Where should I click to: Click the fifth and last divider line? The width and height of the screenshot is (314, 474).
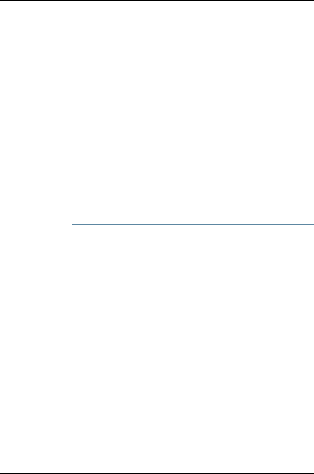[193, 224]
